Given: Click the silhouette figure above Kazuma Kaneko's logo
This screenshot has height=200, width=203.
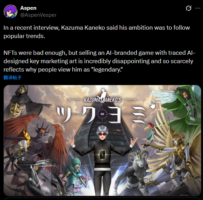Looking at the screenshot, I should tap(102, 94).
